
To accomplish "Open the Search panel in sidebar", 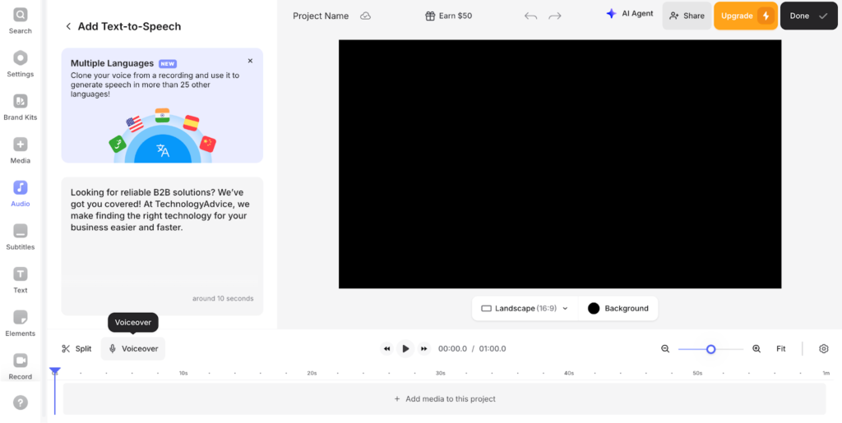I will click(21, 21).
